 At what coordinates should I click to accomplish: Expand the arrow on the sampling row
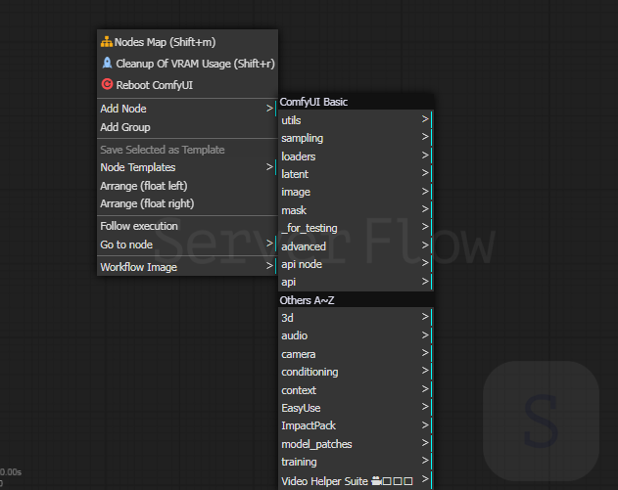[x=425, y=137]
